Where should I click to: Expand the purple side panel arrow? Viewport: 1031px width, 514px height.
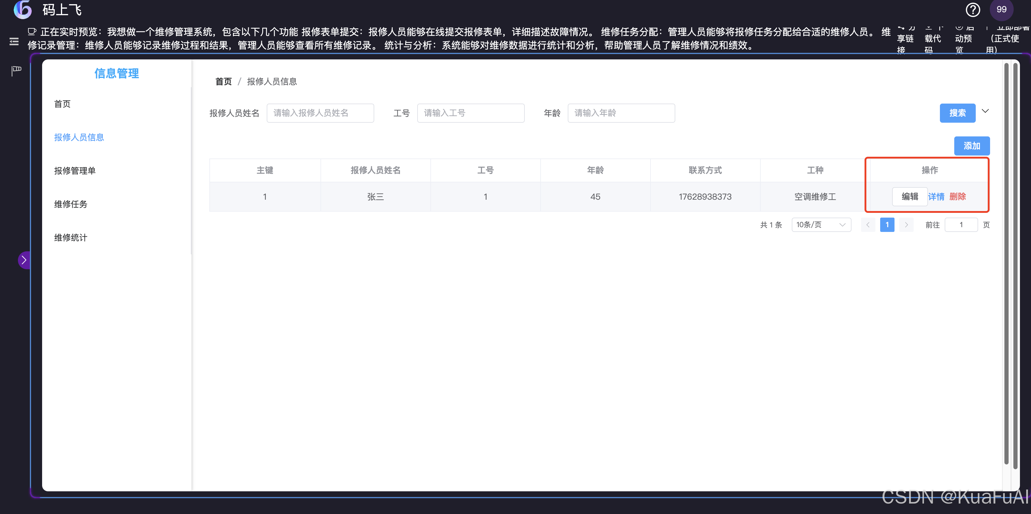click(x=24, y=260)
